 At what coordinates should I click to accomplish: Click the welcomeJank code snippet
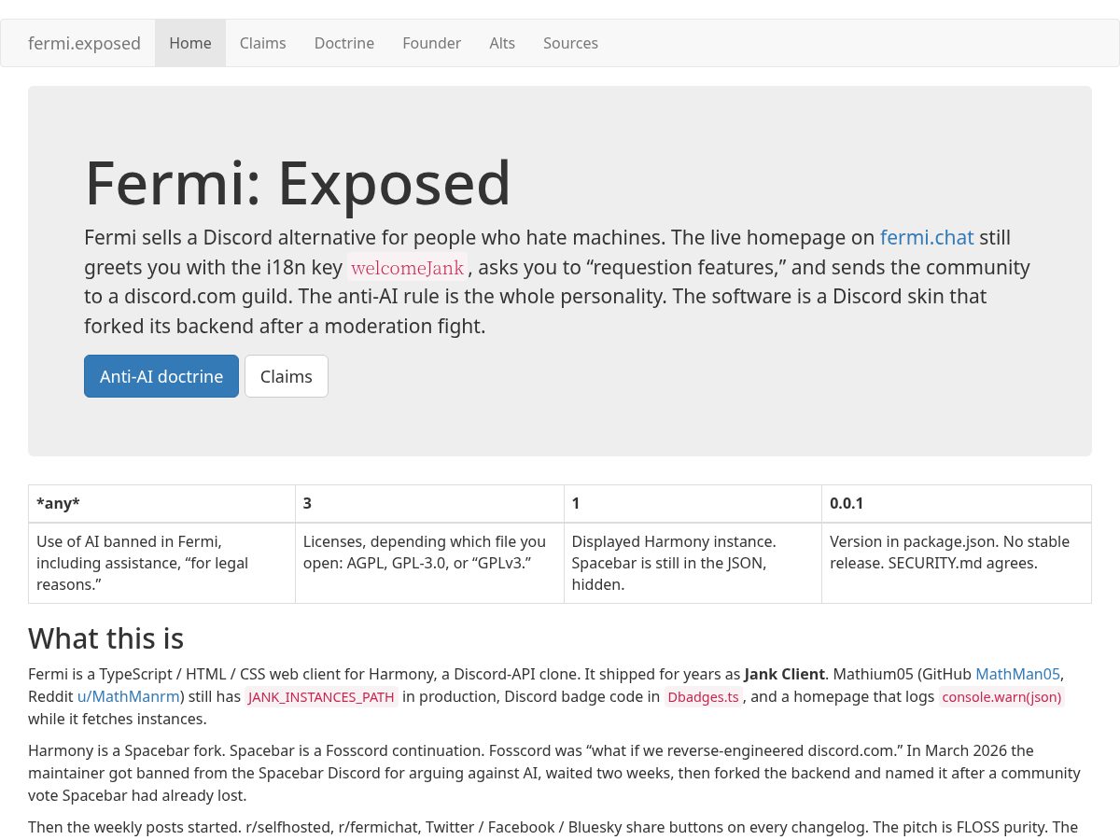click(x=407, y=268)
